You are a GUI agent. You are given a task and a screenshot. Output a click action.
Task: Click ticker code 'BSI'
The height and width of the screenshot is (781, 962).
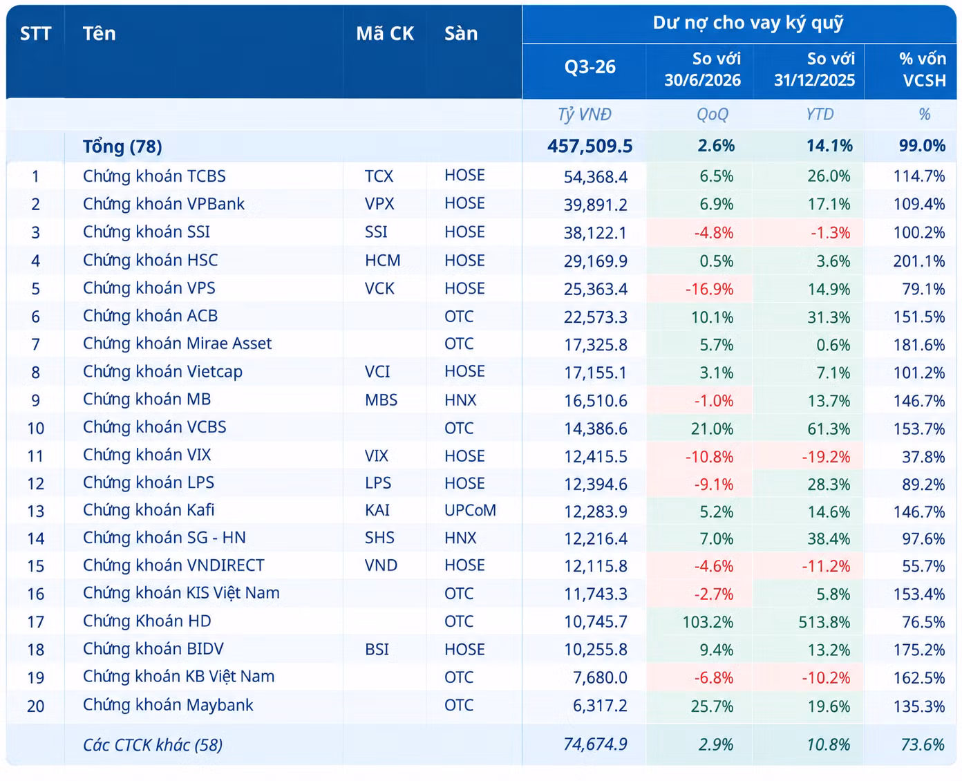pos(377,649)
